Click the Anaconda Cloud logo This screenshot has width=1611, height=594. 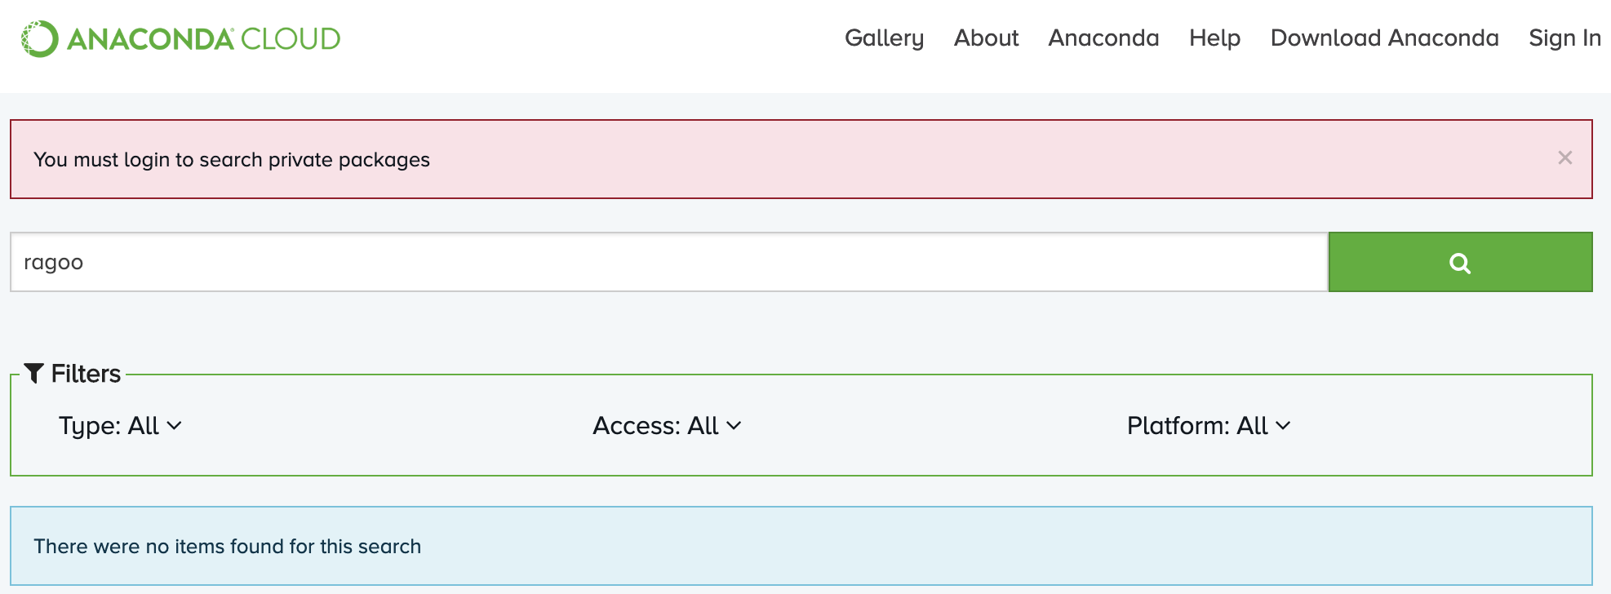180,38
